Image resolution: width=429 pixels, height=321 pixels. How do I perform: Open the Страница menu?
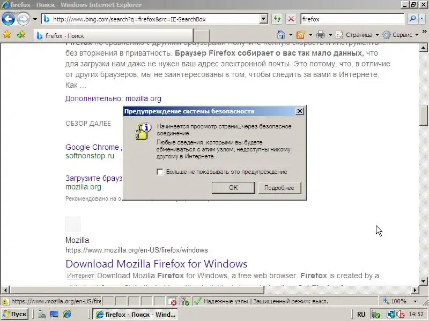[357, 35]
